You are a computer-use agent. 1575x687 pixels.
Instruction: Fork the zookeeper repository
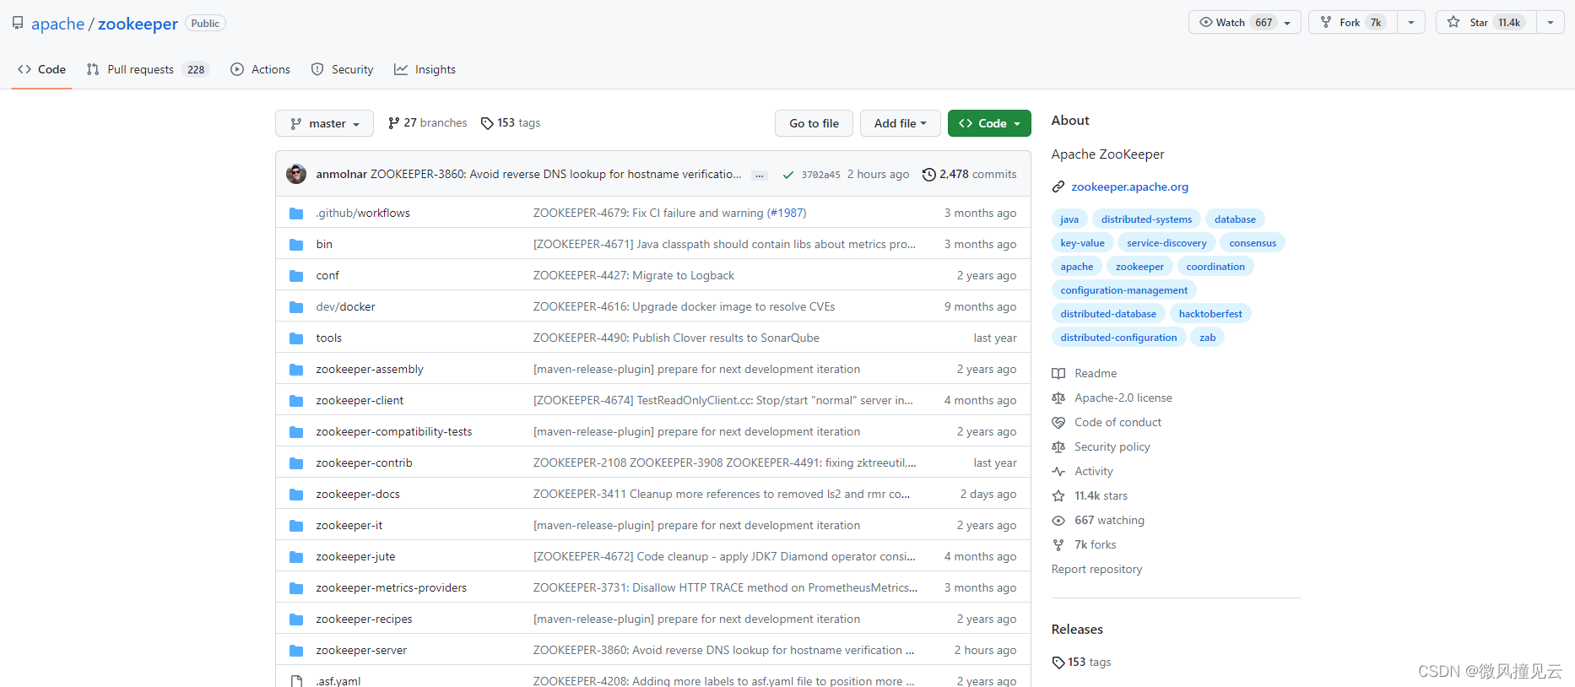1353,23
